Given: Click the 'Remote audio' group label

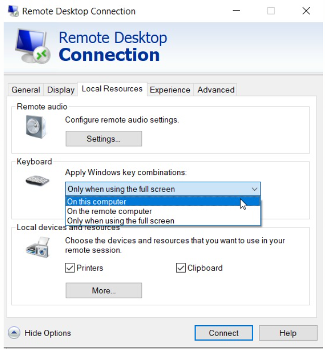Looking at the screenshot, I should pyautogui.click(x=42, y=106).
